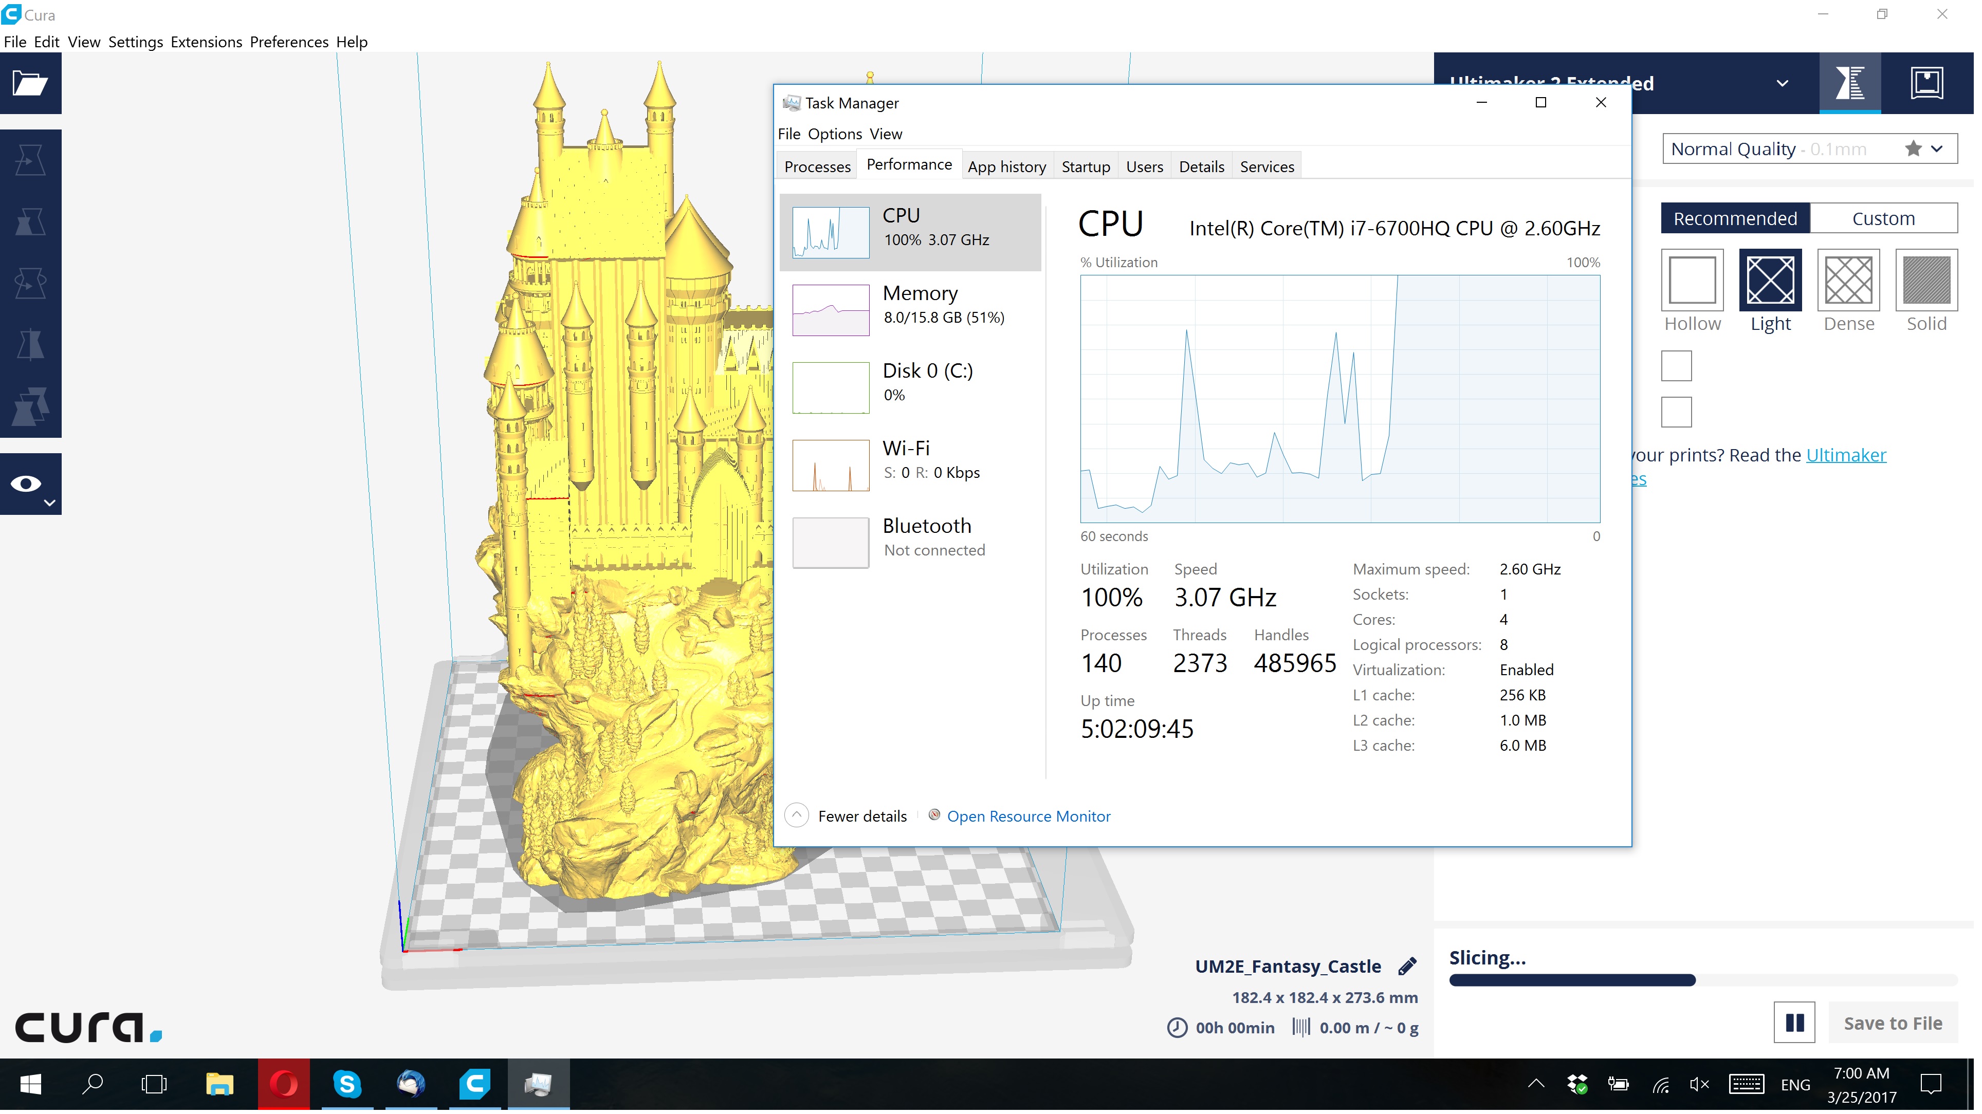
Task: Pause slicing with the pause button
Action: pyautogui.click(x=1793, y=1023)
